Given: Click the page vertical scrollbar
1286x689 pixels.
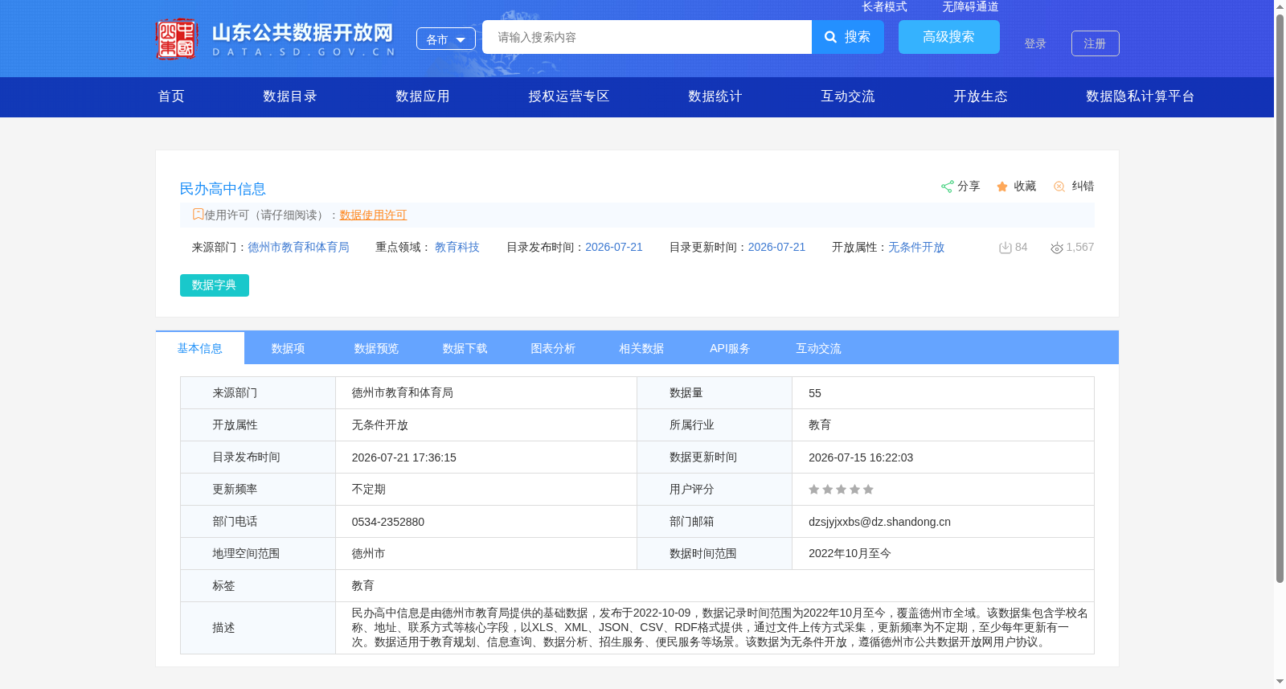Looking at the screenshot, I should (x=1280, y=297).
